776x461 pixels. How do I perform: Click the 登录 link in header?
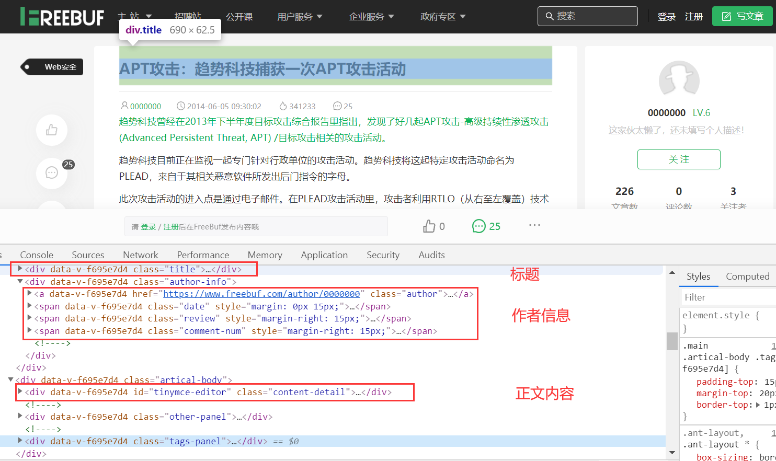667,17
